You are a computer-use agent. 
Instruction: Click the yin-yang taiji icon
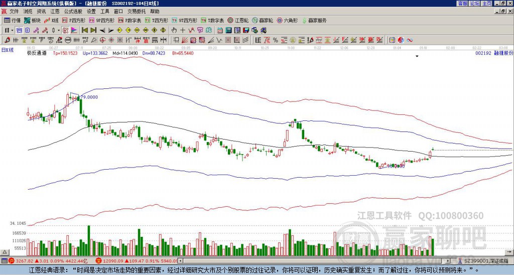click(401, 40)
